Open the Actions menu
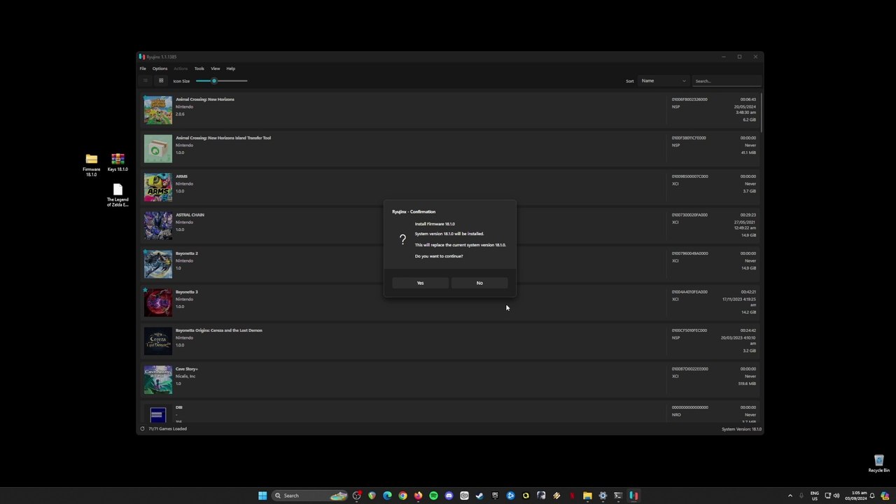The height and width of the screenshot is (504, 896). coord(181,69)
